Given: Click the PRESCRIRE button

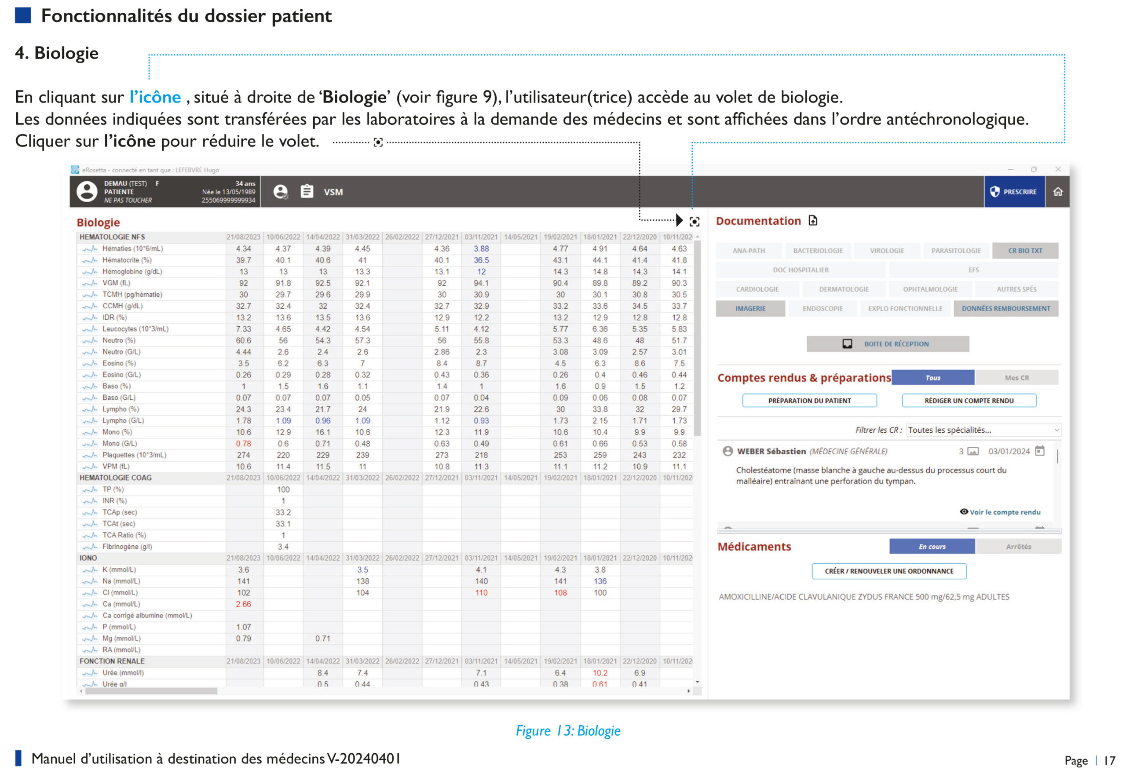Looking at the screenshot, I should click(1014, 192).
